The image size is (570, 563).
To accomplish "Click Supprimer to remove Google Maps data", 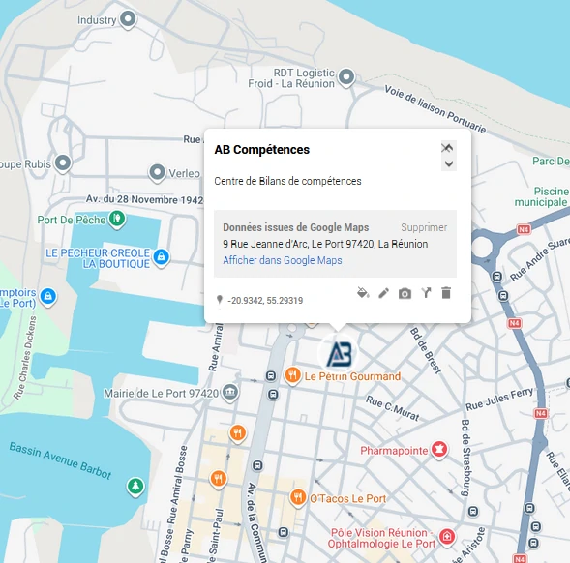I will coord(424,227).
